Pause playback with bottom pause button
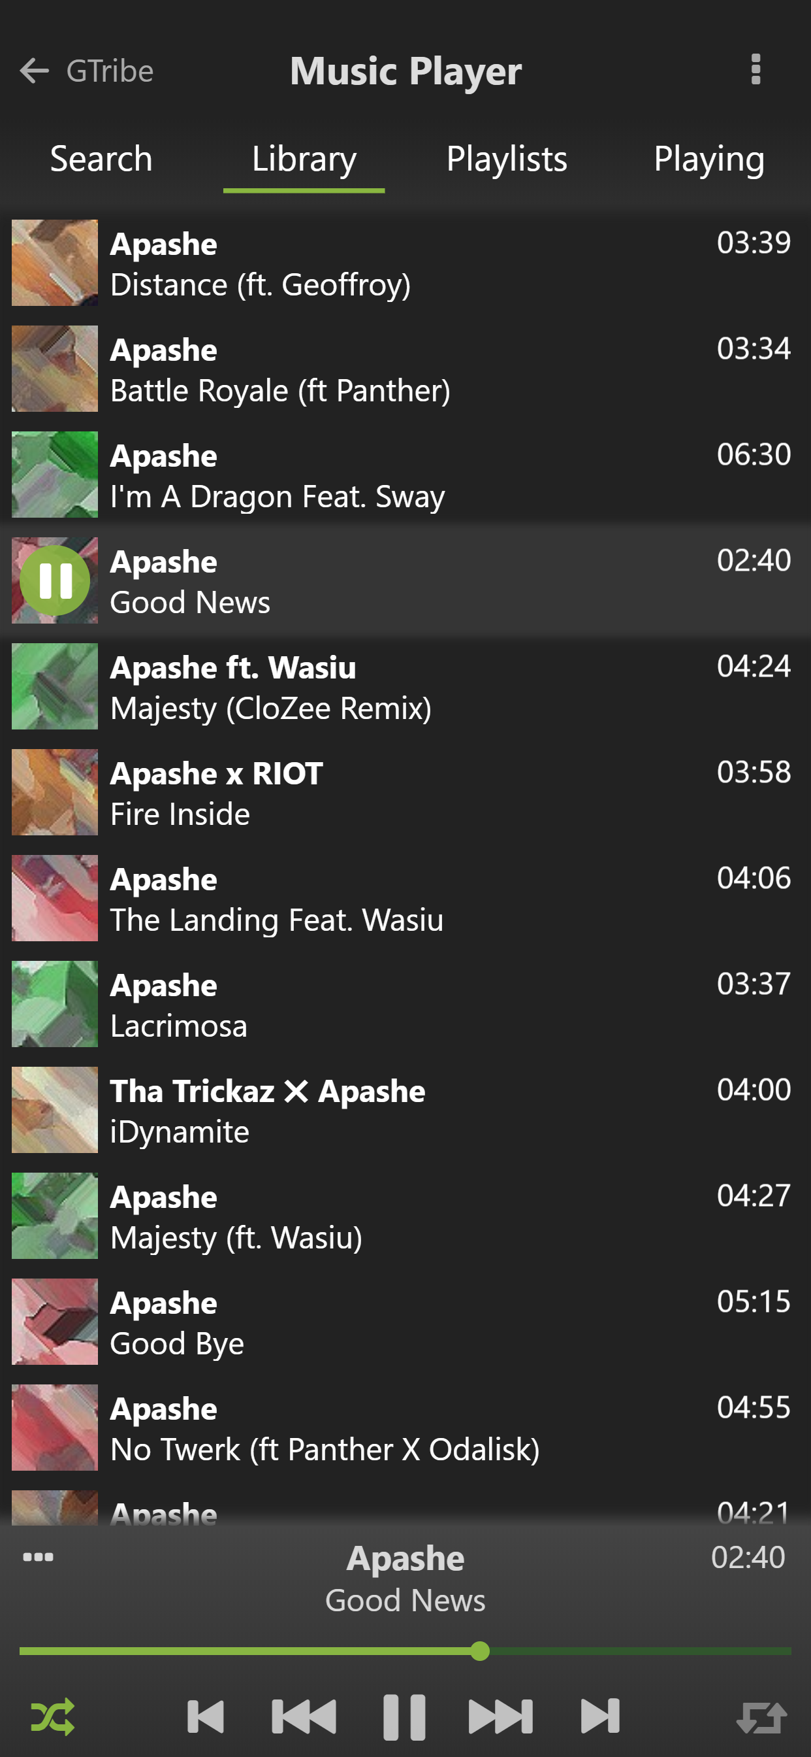This screenshot has height=1757, width=811. [x=404, y=1716]
